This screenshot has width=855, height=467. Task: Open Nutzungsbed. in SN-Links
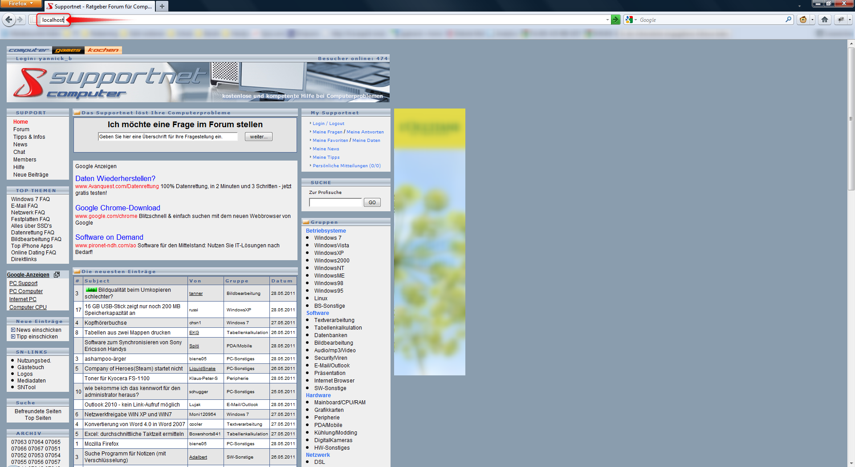34,361
